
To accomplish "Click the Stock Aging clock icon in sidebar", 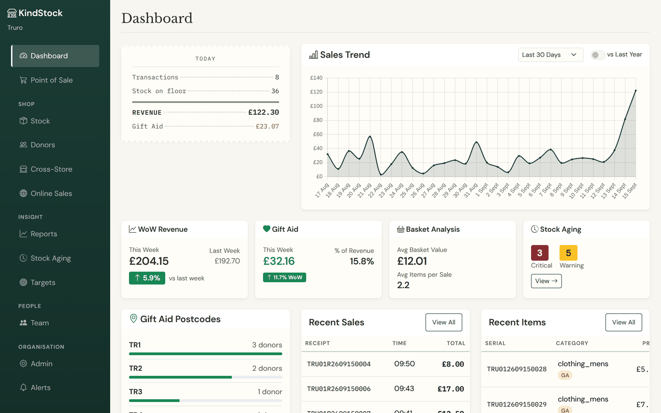I will pyautogui.click(x=23, y=258).
